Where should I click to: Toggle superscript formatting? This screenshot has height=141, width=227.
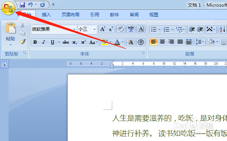pyautogui.click(x=83, y=42)
